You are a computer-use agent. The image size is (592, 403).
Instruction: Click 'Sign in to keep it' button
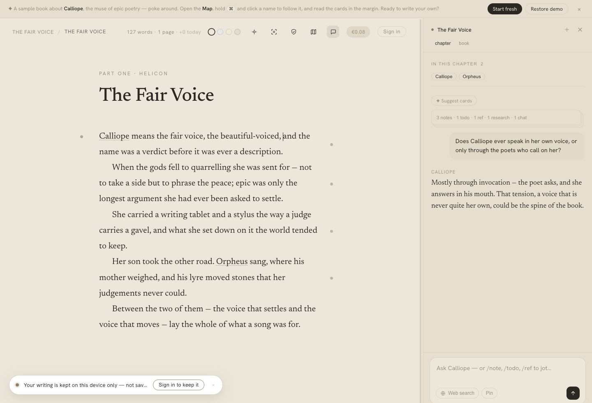[x=178, y=385]
